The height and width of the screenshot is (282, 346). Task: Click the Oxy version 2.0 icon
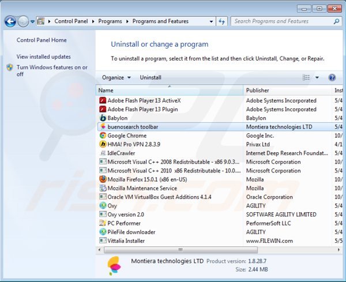(x=103, y=215)
